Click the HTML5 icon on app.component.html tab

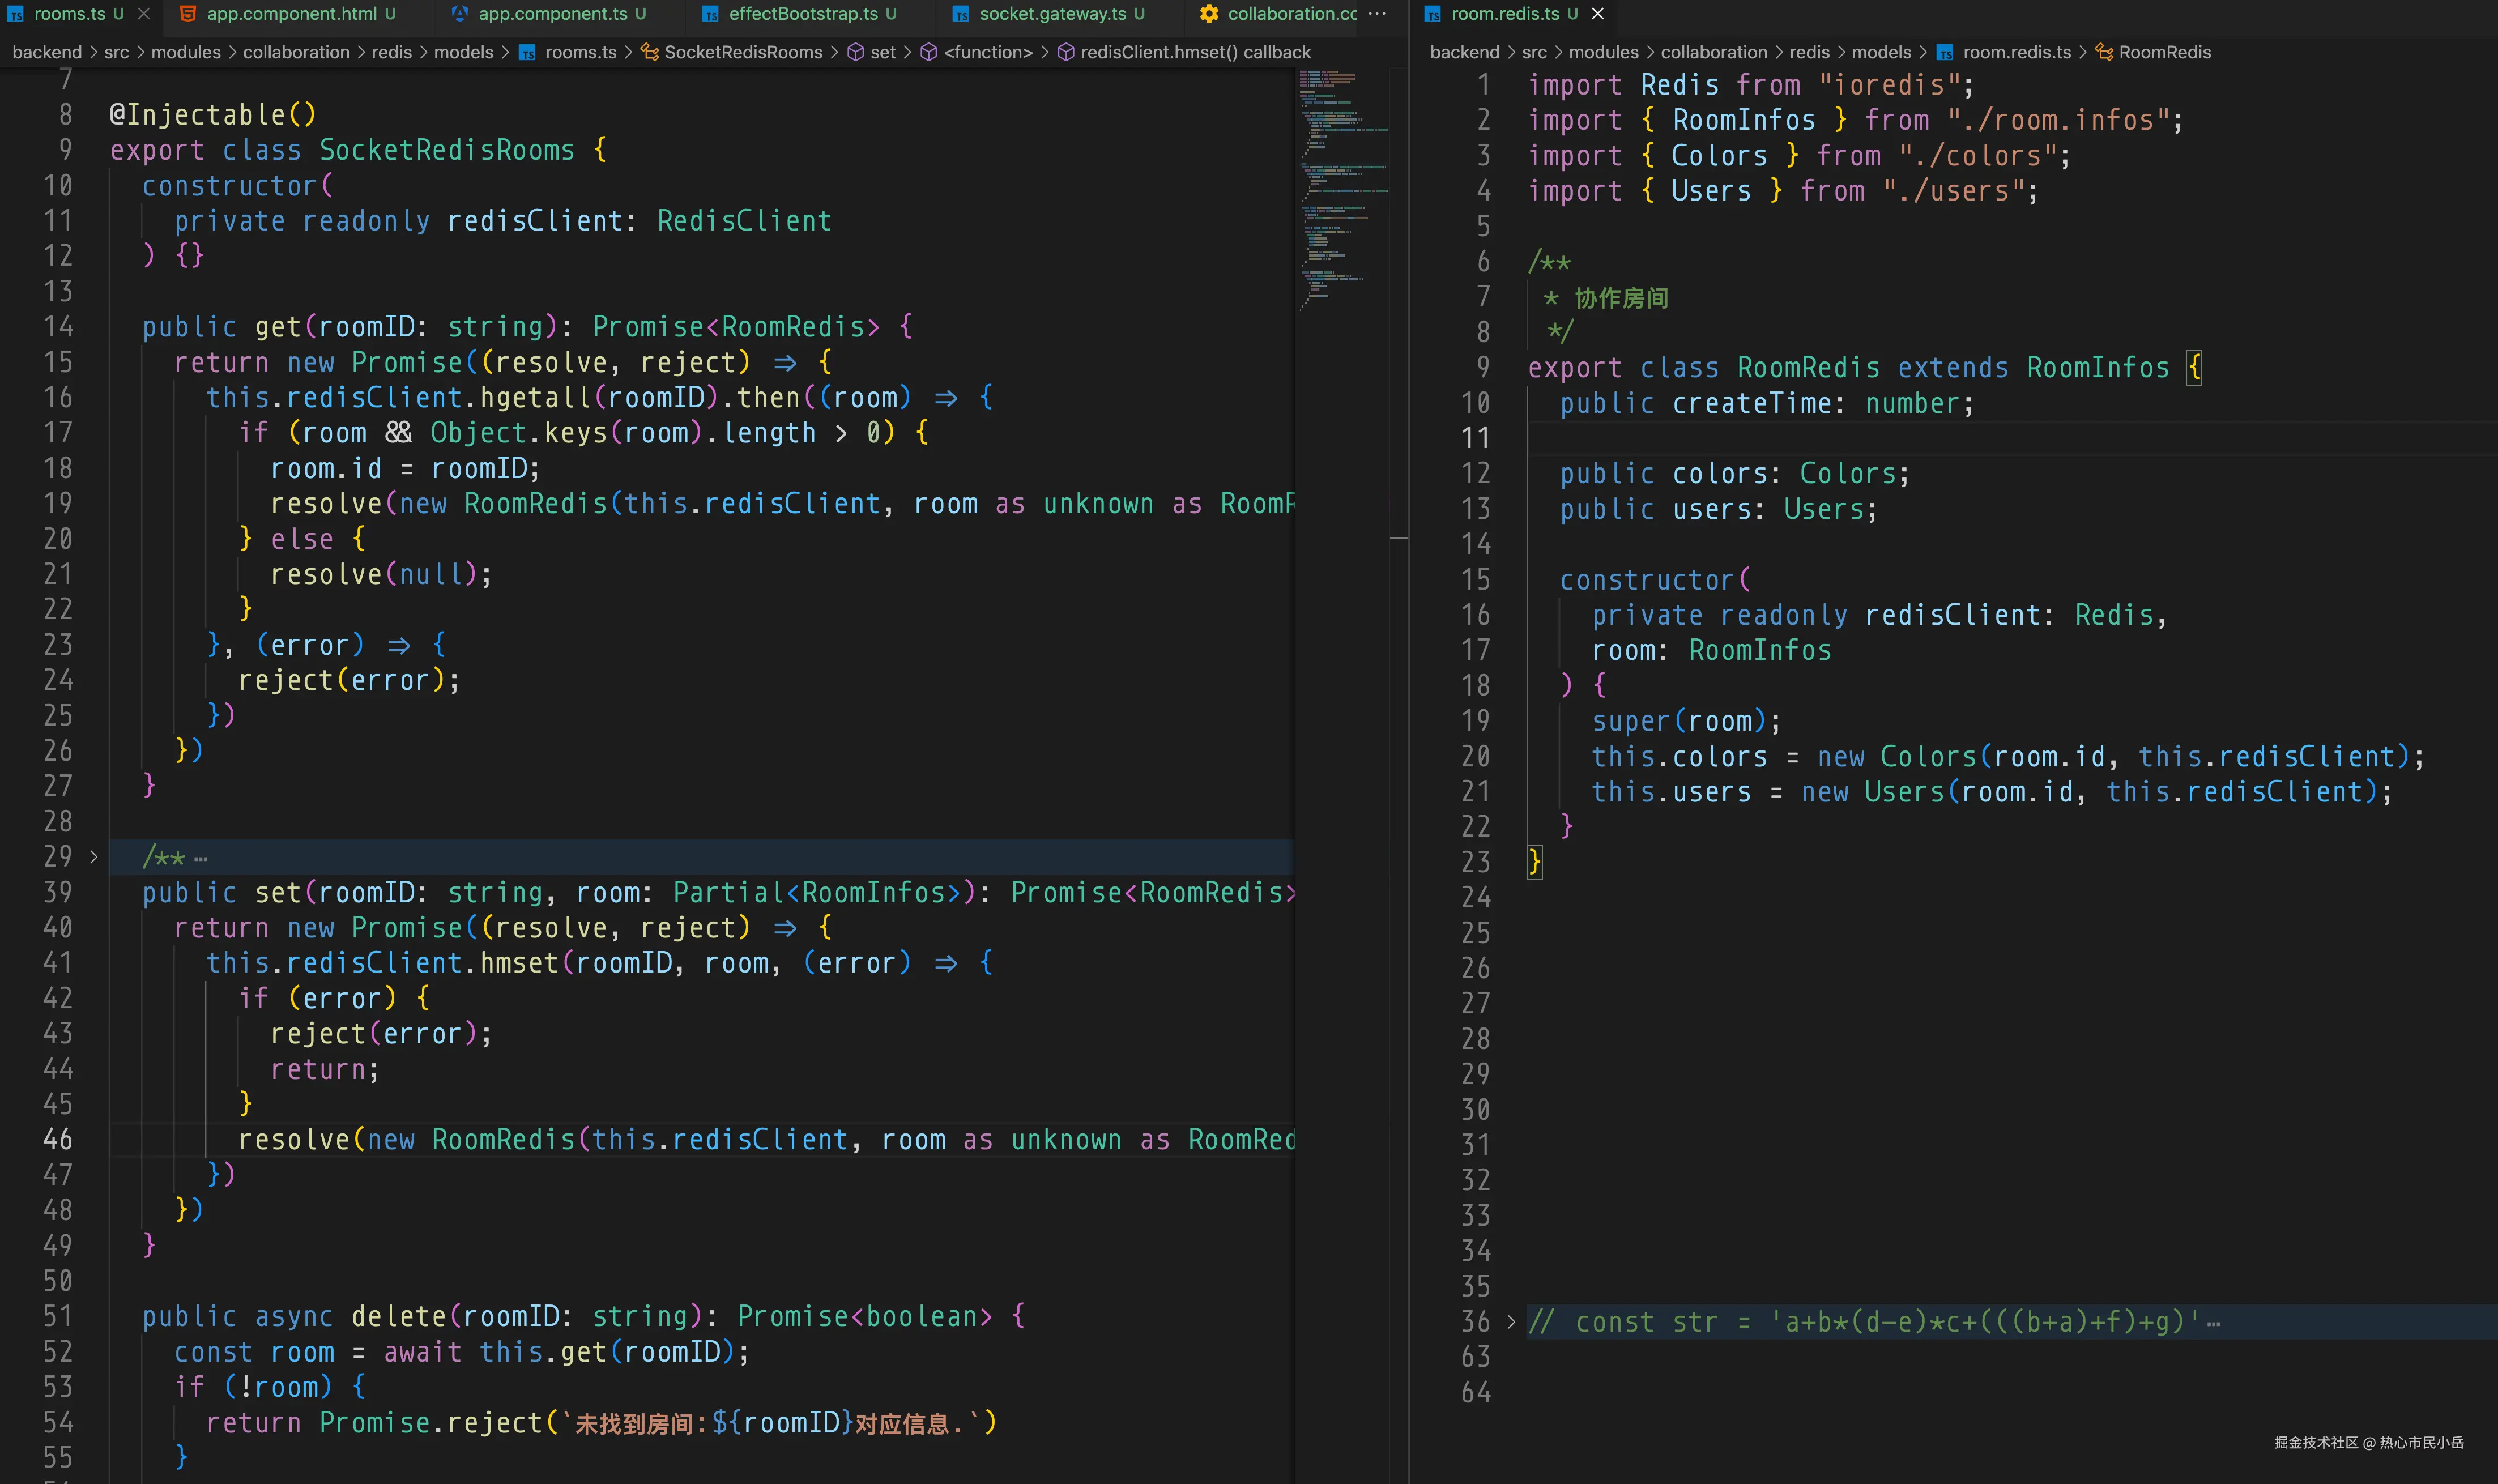coord(187,14)
